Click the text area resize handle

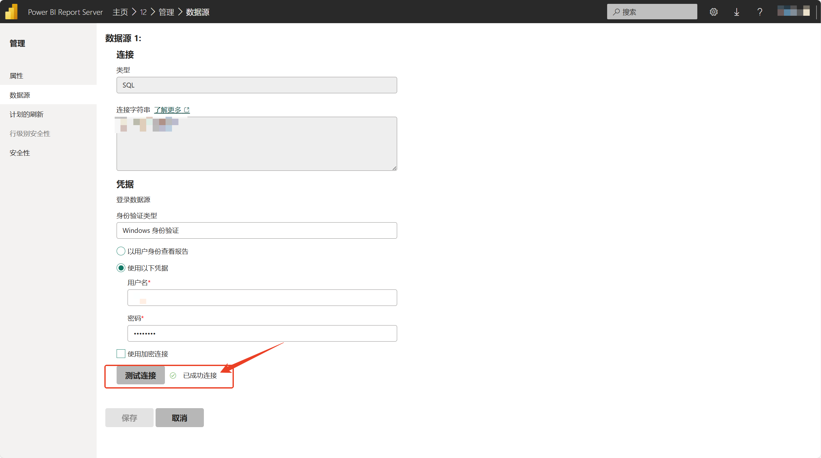click(394, 168)
